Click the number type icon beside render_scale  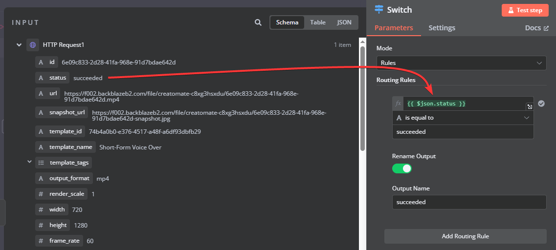click(x=41, y=194)
